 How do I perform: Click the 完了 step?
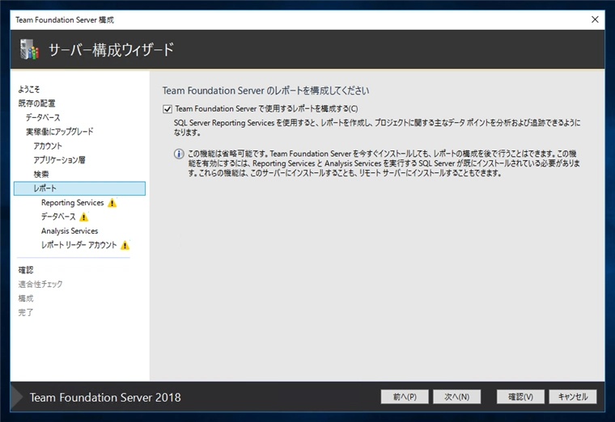26,312
